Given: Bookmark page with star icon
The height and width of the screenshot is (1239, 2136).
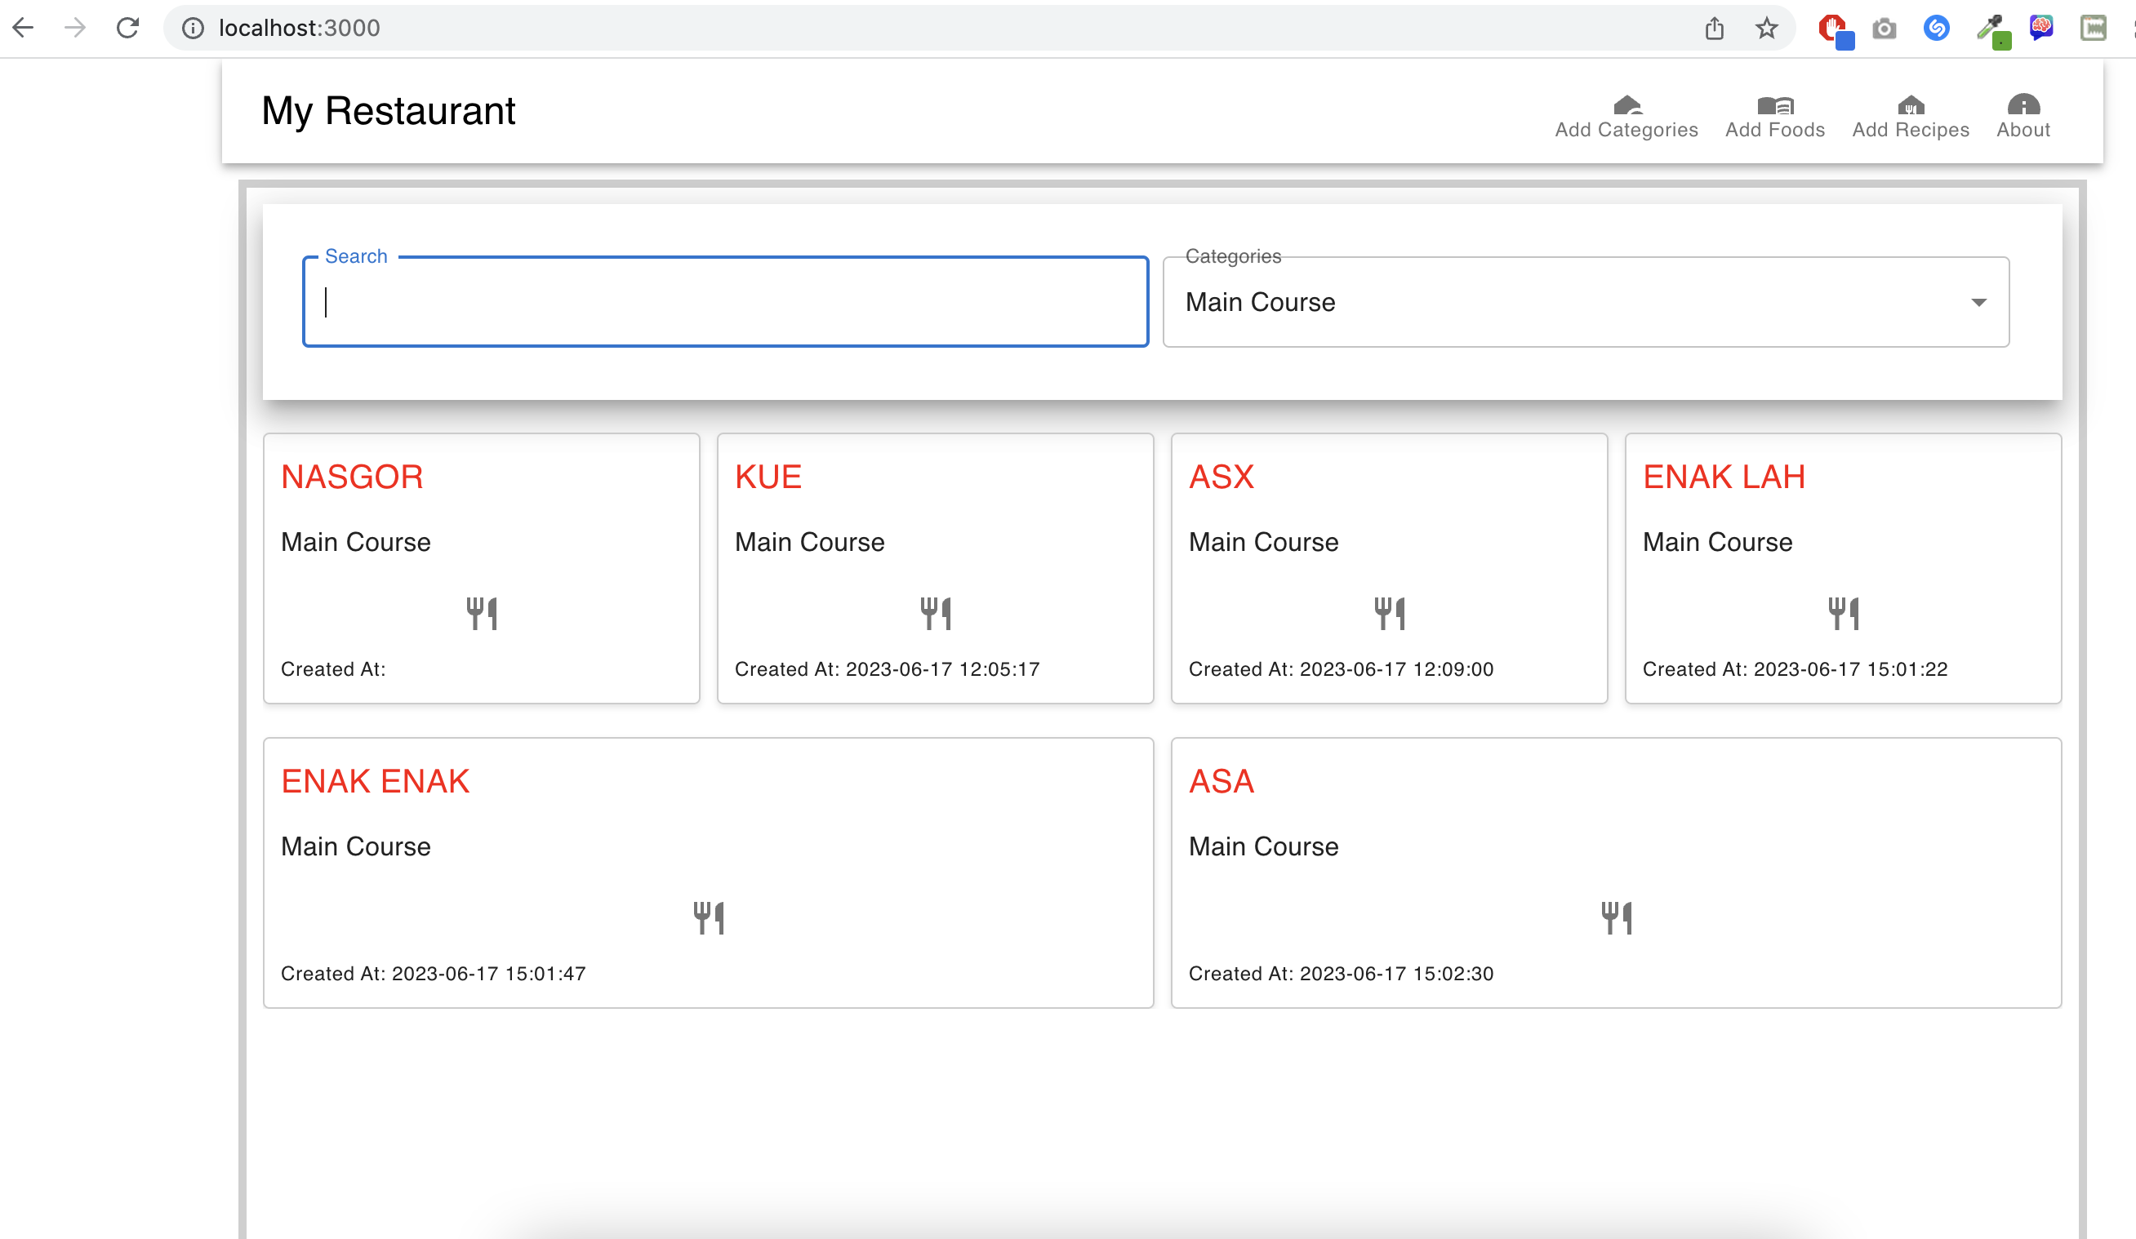Looking at the screenshot, I should pos(1765,28).
